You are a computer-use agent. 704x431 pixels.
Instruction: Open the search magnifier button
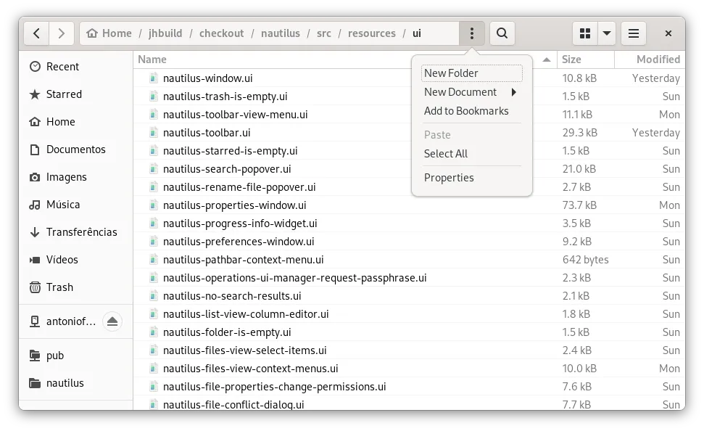502,33
